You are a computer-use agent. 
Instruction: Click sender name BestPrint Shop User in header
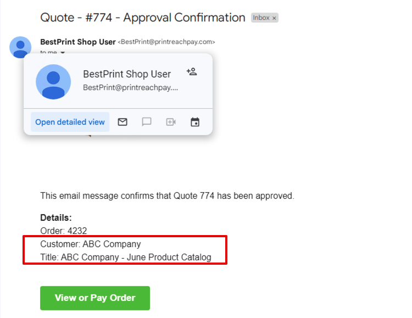coord(78,42)
